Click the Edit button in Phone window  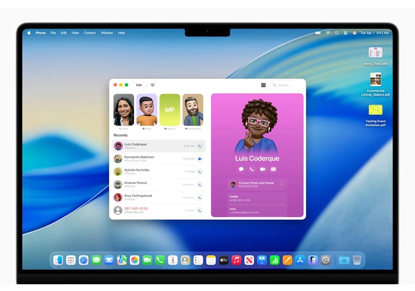coord(139,85)
